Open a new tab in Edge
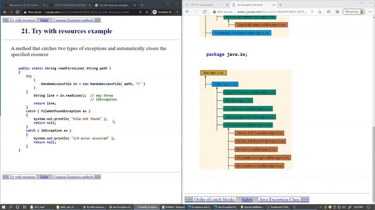The width and height of the screenshot is (375, 210). point(280,5)
